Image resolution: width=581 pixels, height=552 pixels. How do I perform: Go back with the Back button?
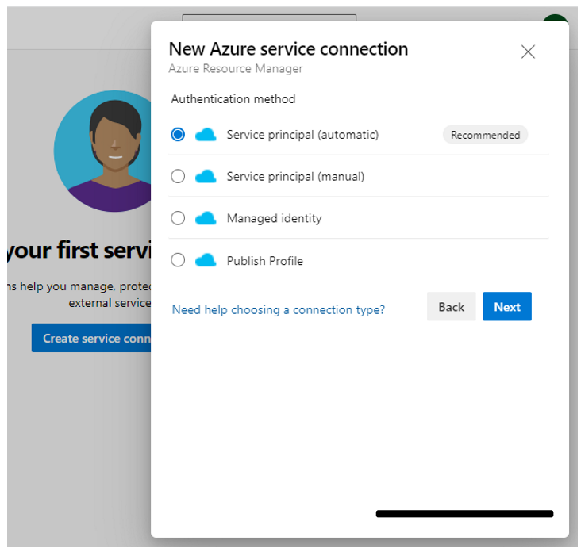(x=451, y=307)
